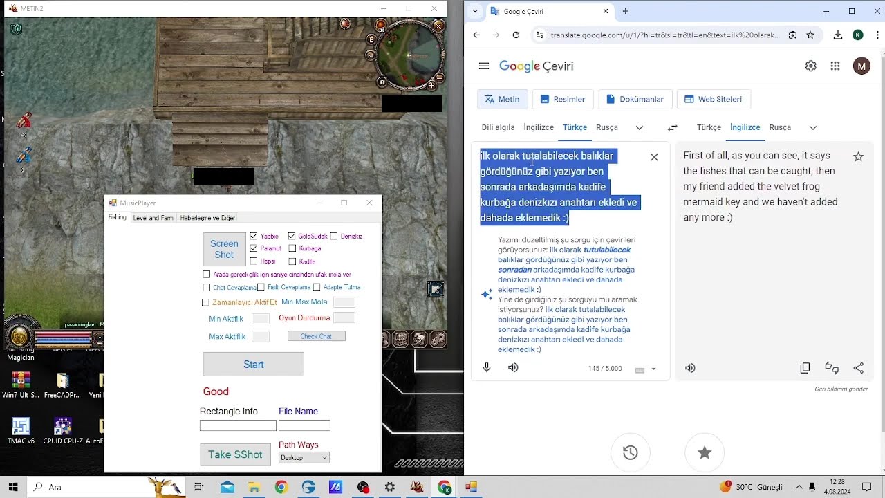
Task: Share the translation
Action: [x=859, y=368]
